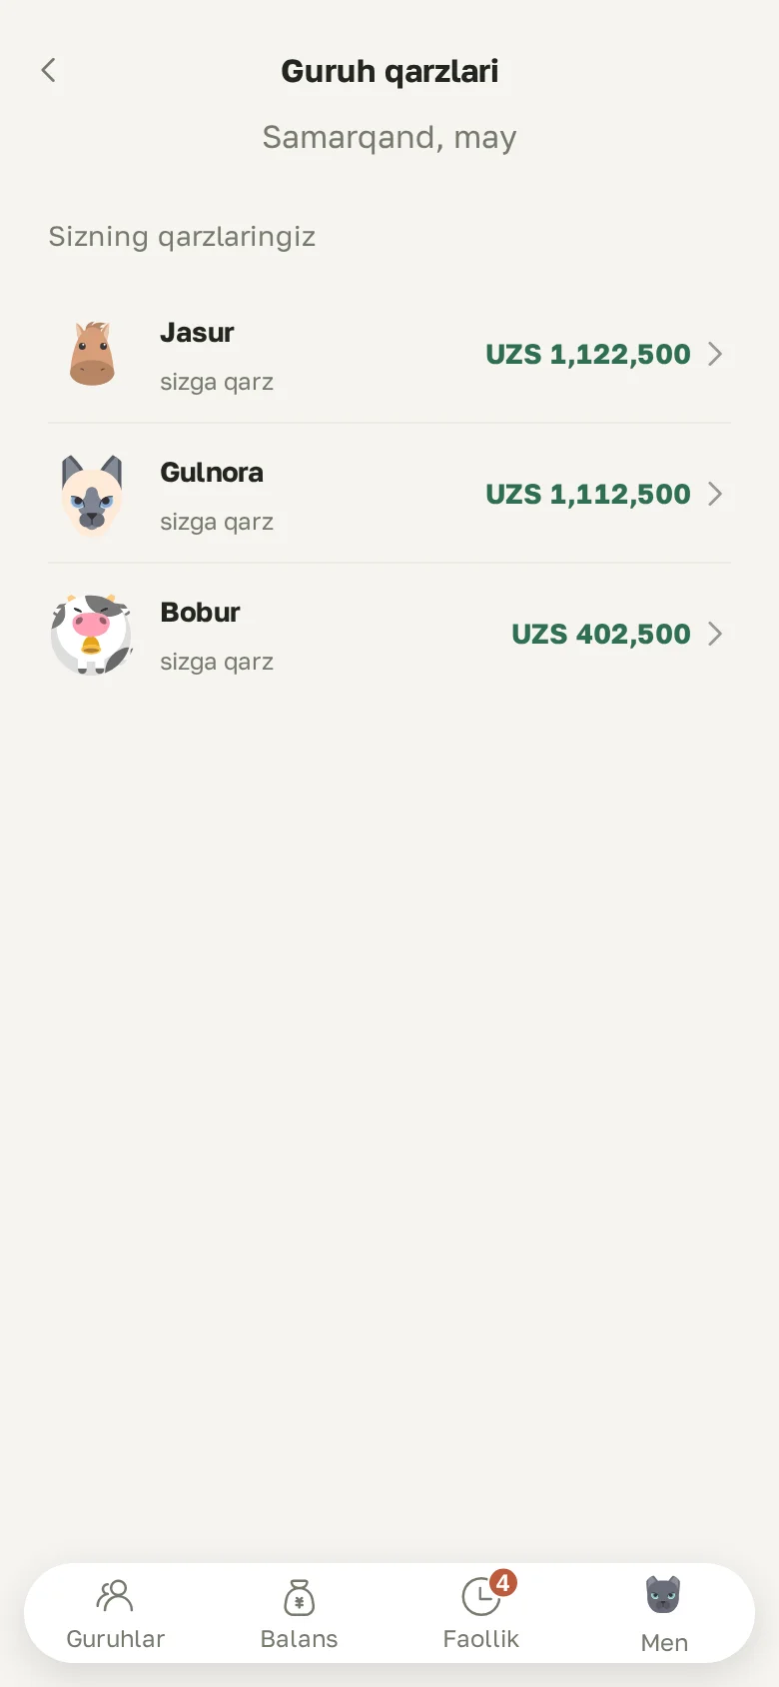This screenshot has height=1687, width=779.
Task: Switch to the Faollik tab label
Action: tap(481, 1639)
